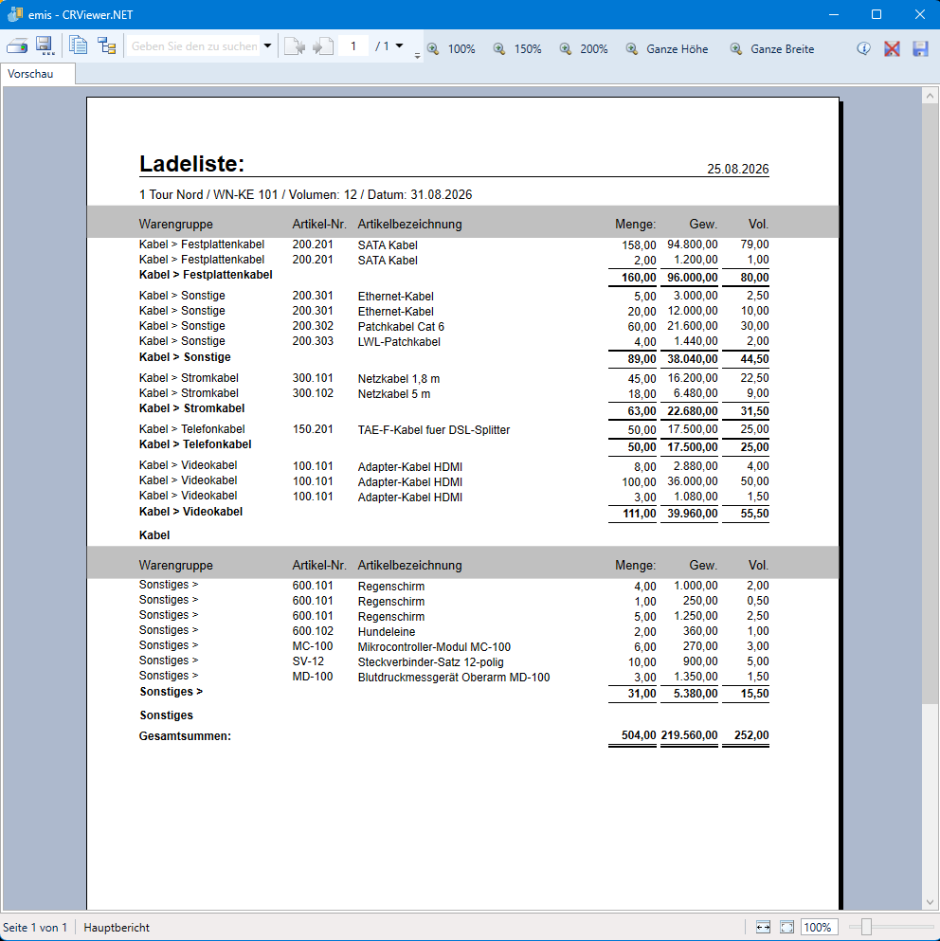Click the date '25.08.2026'

pos(738,169)
